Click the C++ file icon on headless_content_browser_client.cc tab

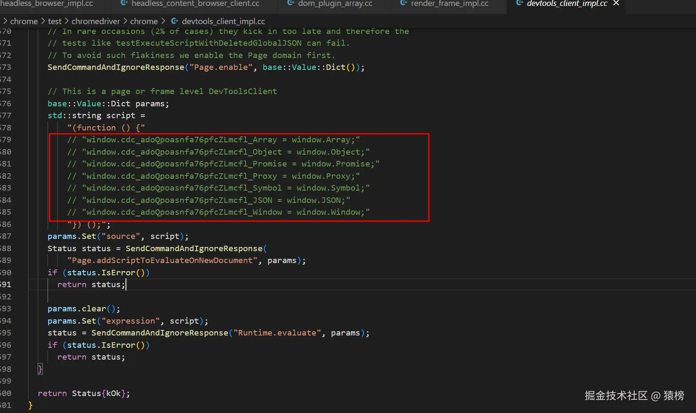124,3
